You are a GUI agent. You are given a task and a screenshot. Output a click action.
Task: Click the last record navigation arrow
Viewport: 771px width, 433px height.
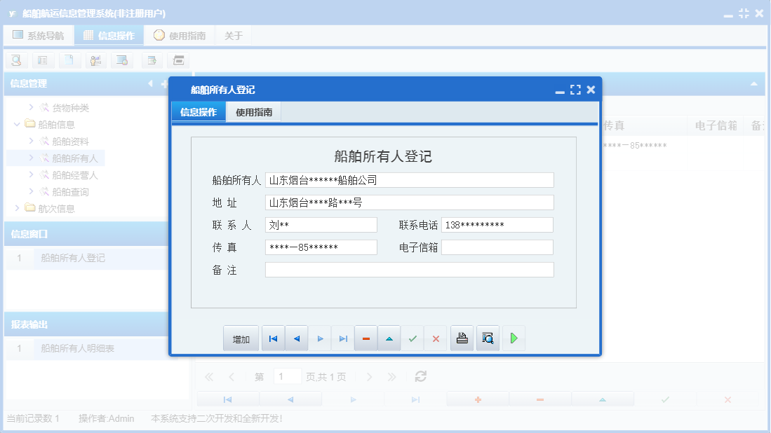(343, 338)
